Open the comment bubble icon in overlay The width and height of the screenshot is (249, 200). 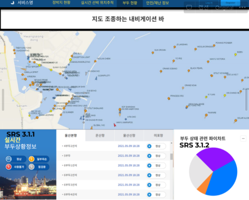189,7
